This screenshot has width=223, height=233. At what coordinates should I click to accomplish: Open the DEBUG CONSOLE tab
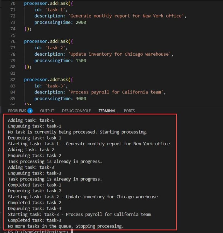(x=76, y=111)
